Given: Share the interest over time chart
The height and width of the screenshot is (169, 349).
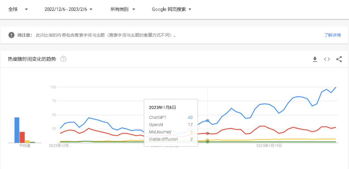Looking at the screenshot, I should tap(339, 59).
